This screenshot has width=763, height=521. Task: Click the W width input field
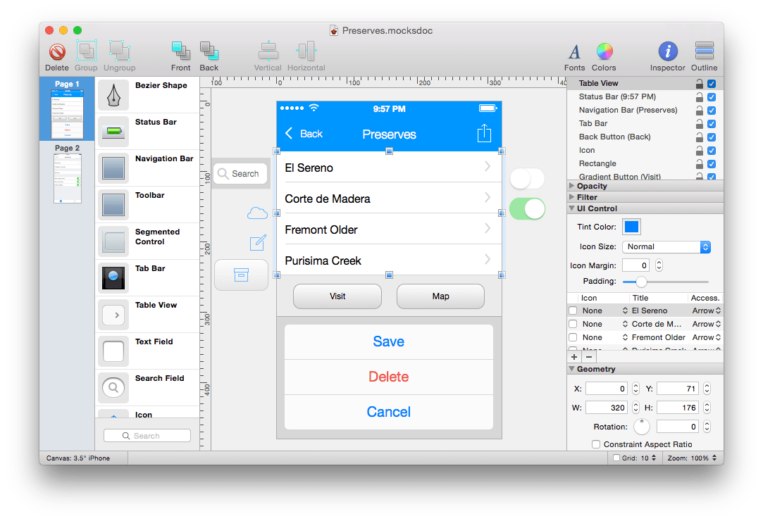[607, 407]
